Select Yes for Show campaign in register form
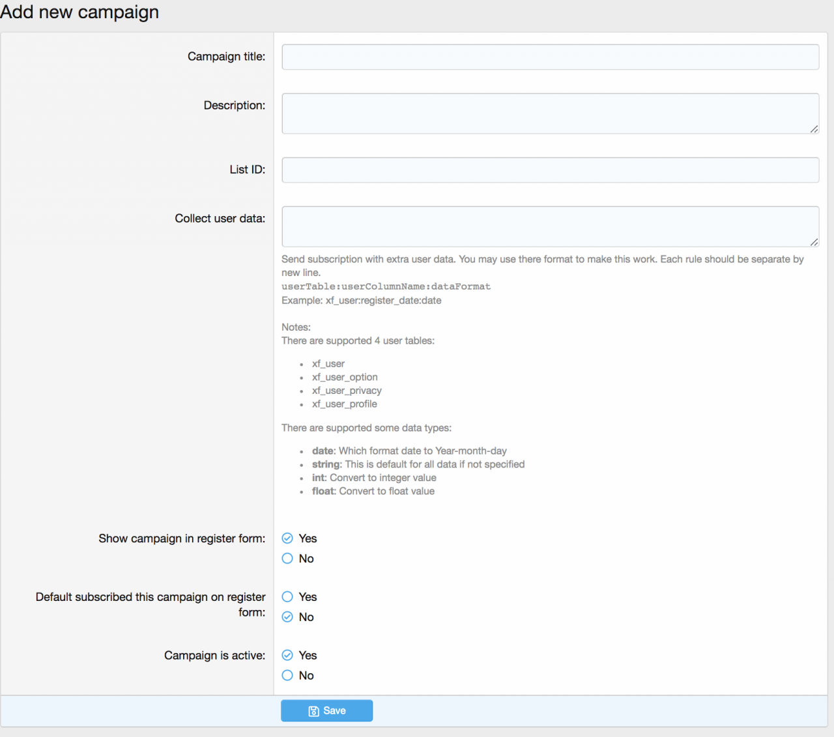Image resolution: width=834 pixels, height=737 pixels. click(287, 538)
